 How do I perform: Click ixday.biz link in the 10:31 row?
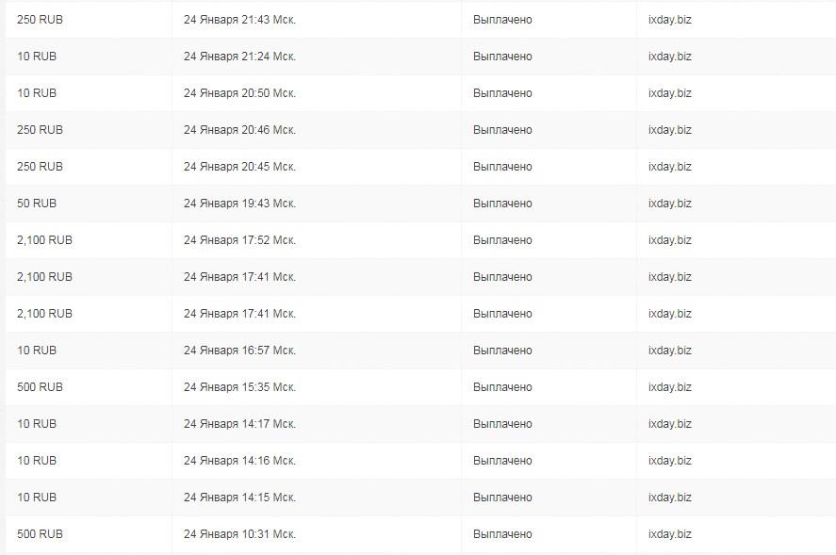pos(670,534)
